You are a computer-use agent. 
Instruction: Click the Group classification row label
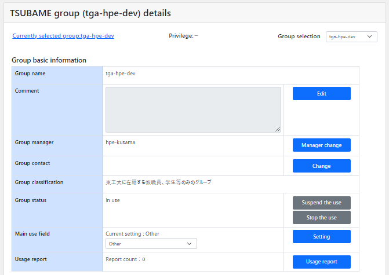coord(39,182)
